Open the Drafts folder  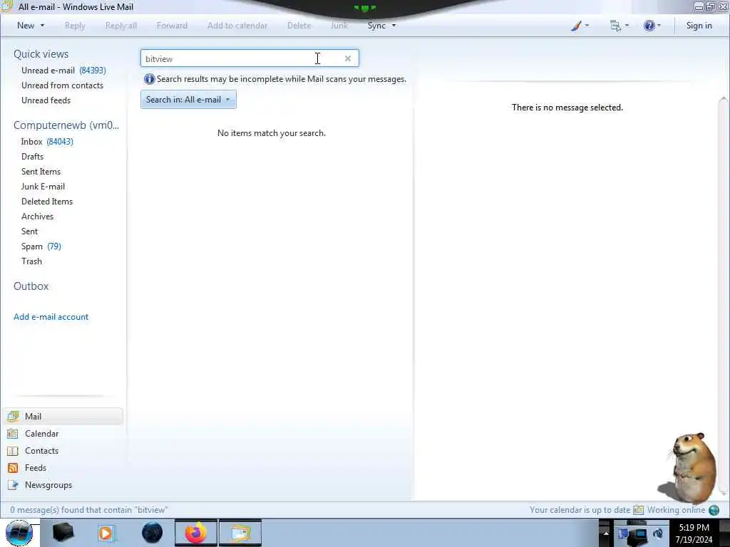pyautogui.click(x=32, y=156)
